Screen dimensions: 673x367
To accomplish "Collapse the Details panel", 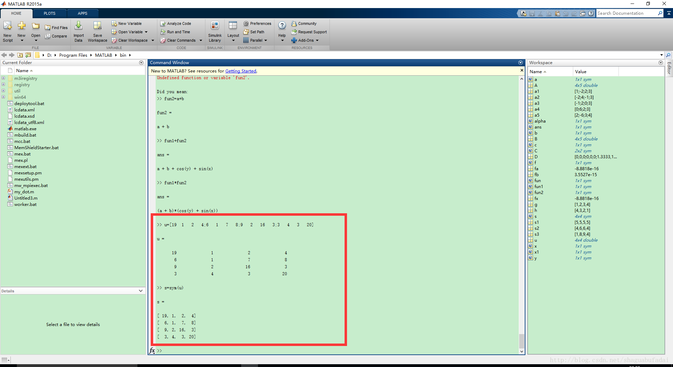I will point(141,291).
